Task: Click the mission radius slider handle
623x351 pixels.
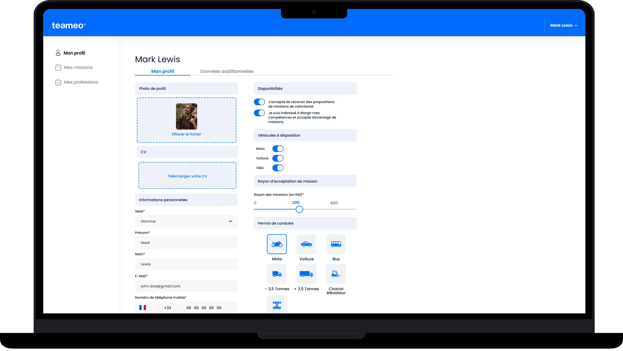Action: [299, 209]
